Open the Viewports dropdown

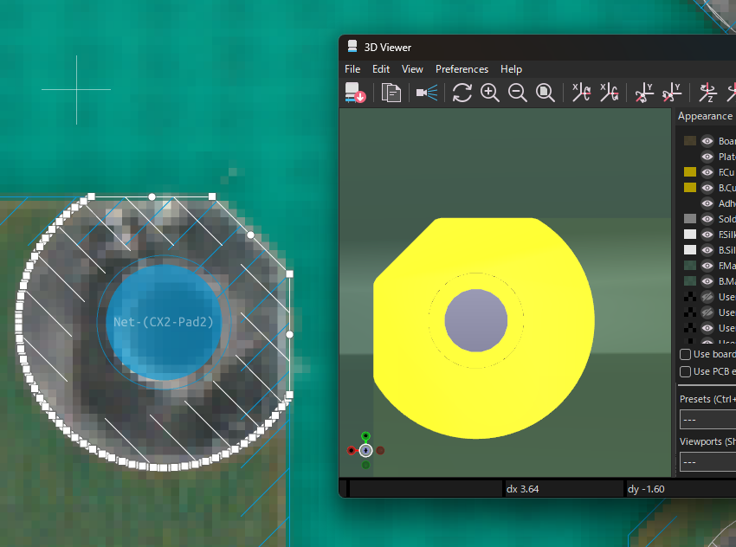pos(707,462)
